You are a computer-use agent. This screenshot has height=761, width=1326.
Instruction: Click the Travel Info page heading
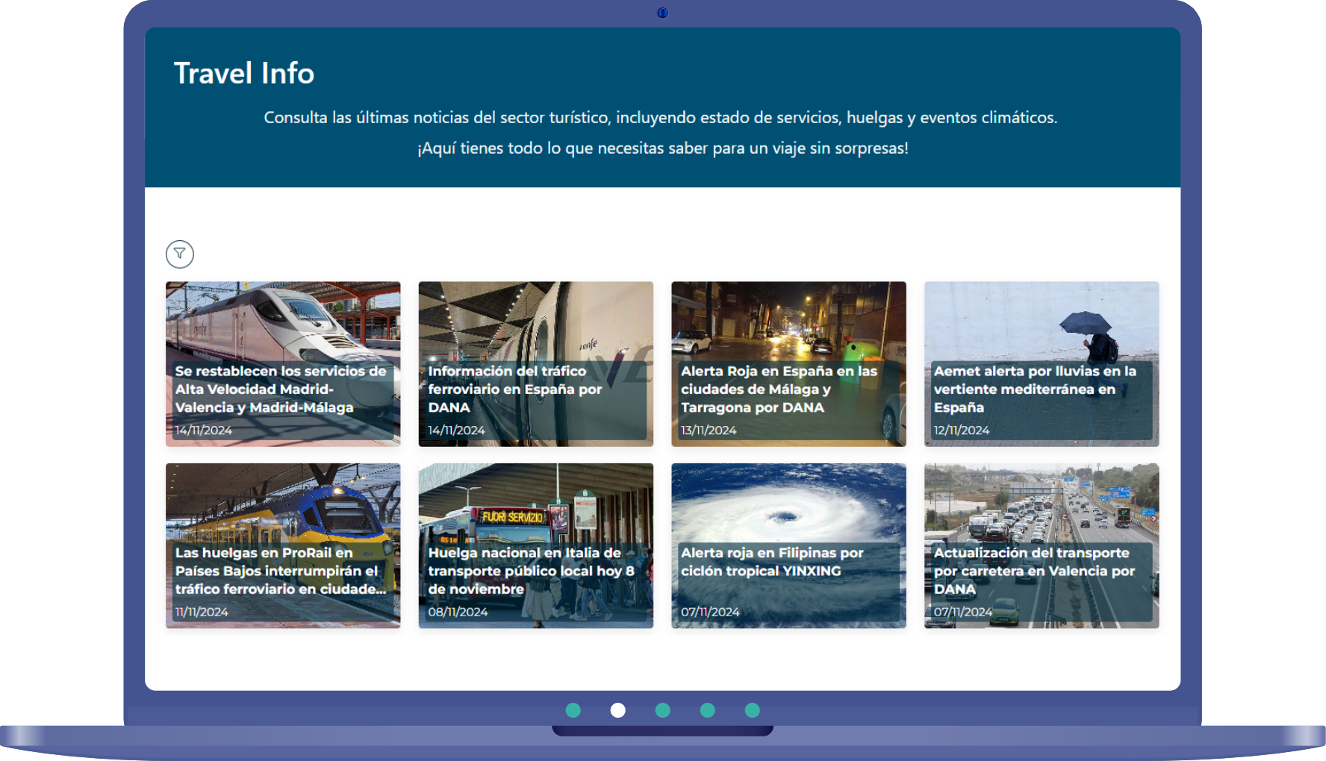point(244,73)
